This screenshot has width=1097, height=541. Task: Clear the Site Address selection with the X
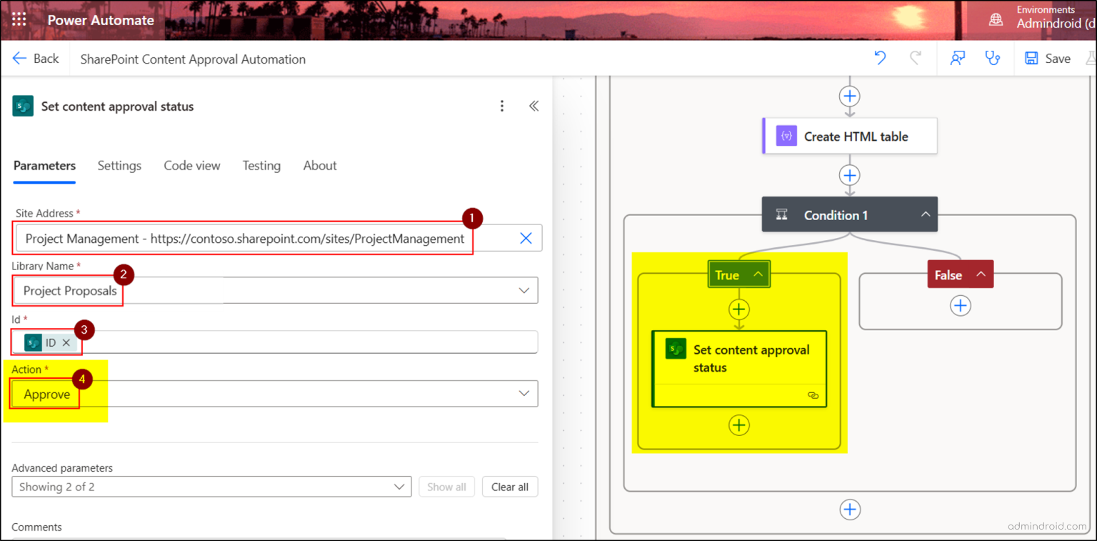point(526,238)
